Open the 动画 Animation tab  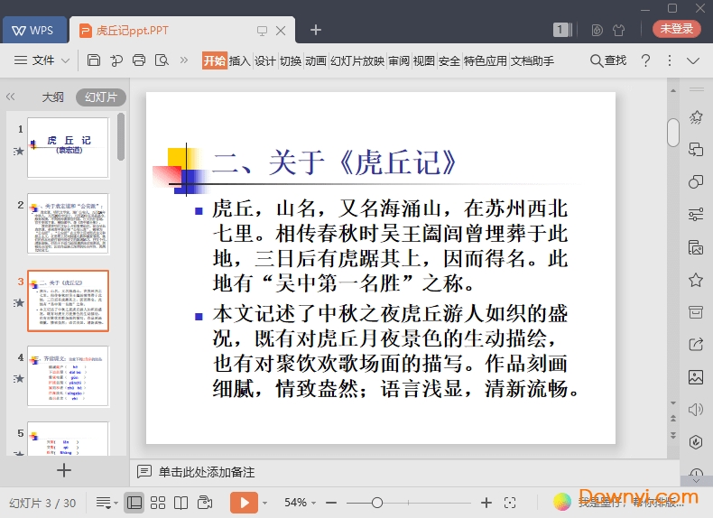pyautogui.click(x=315, y=60)
